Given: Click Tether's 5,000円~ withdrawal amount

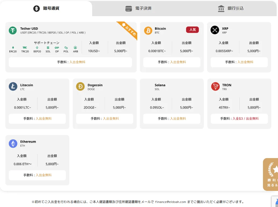Looking at the screenshot, I should 121,51.
